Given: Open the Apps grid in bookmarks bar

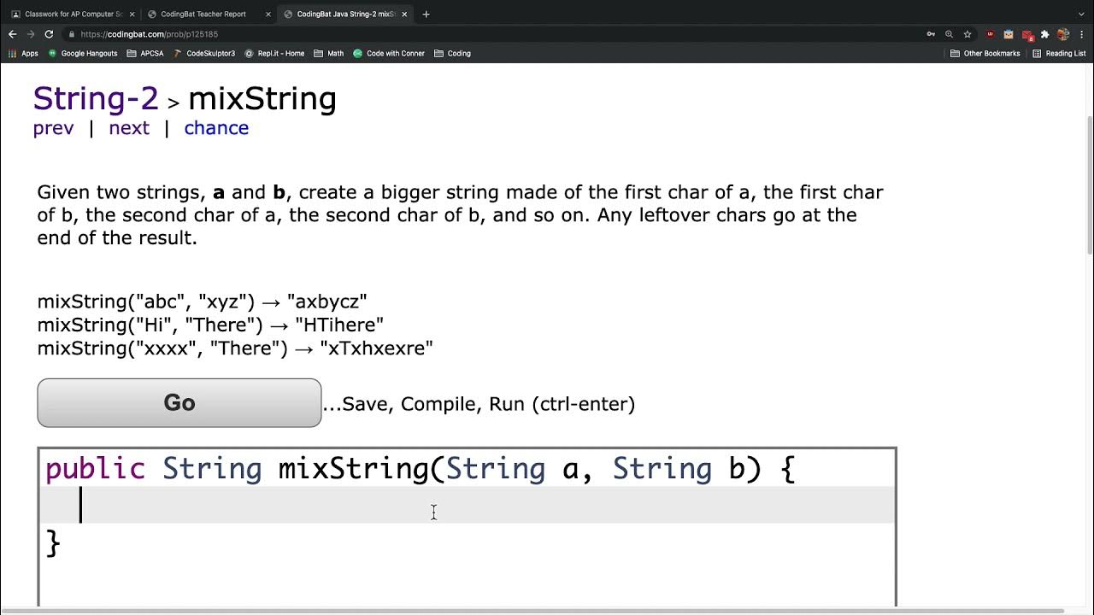Looking at the screenshot, I should coord(23,53).
